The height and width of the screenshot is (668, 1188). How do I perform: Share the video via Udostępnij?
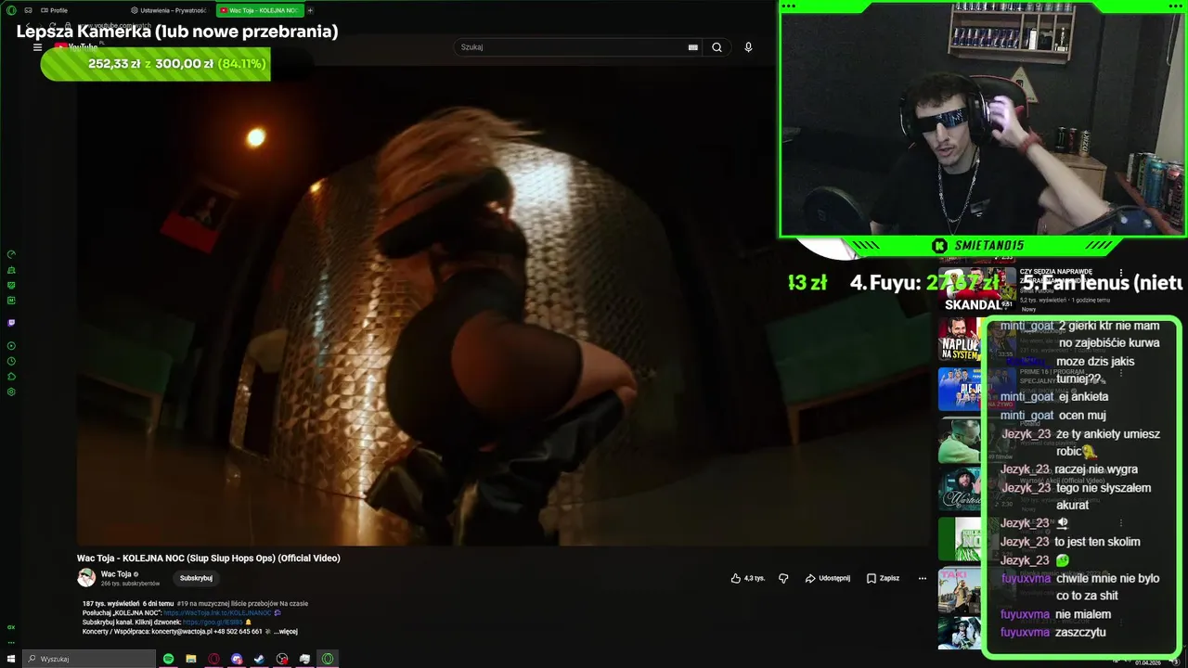pyautogui.click(x=827, y=578)
